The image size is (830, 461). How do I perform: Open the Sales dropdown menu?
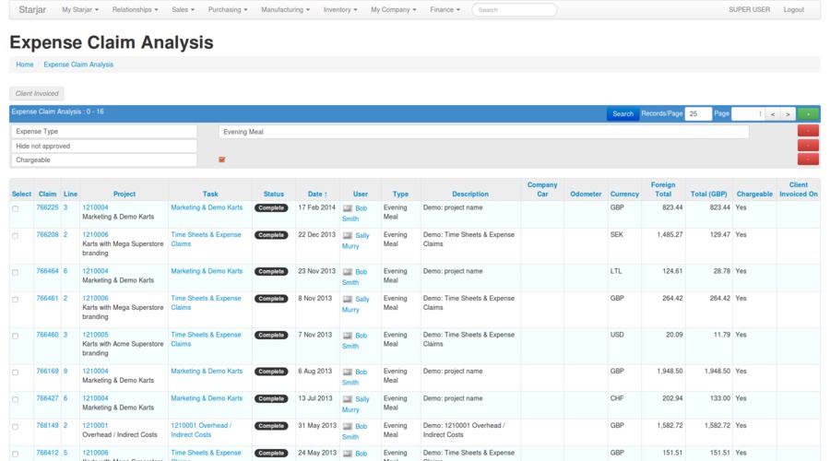(183, 9)
